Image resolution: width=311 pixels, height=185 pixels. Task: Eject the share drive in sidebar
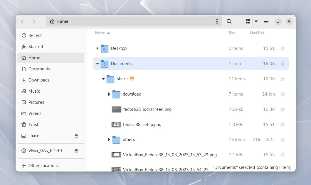point(76,136)
